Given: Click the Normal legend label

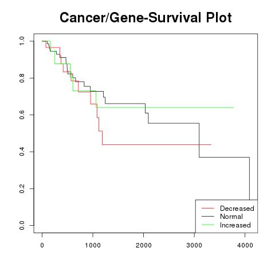Looking at the screenshot, I should tap(231, 217).
